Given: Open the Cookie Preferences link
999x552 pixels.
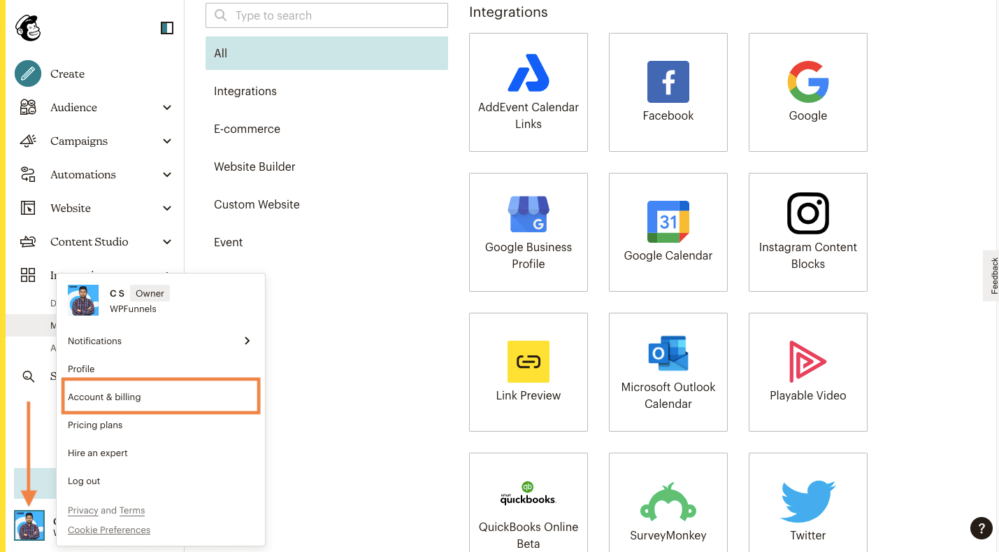Looking at the screenshot, I should pos(109,530).
